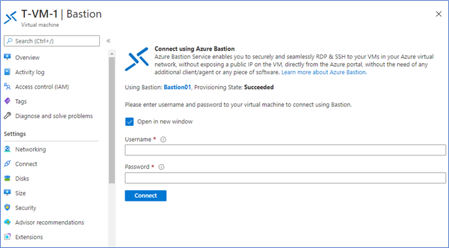Click the sidebar scrollbar up arrow
This screenshot has width=449, height=248.
click(x=112, y=54)
